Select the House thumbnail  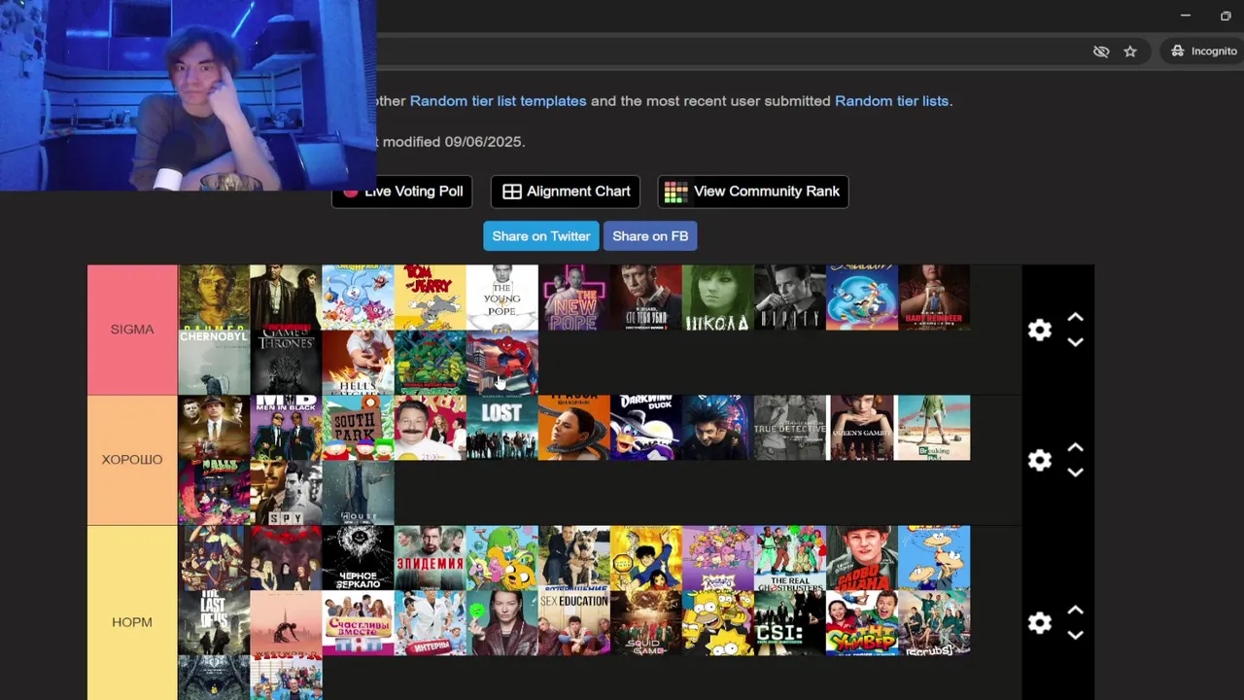pyautogui.click(x=359, y=493)
